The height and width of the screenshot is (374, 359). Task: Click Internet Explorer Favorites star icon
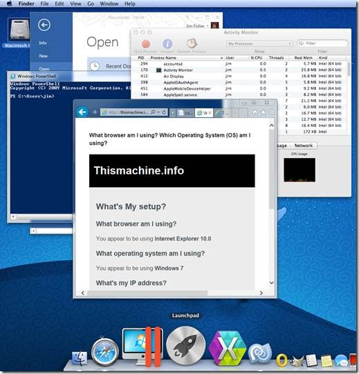(264, 112)
